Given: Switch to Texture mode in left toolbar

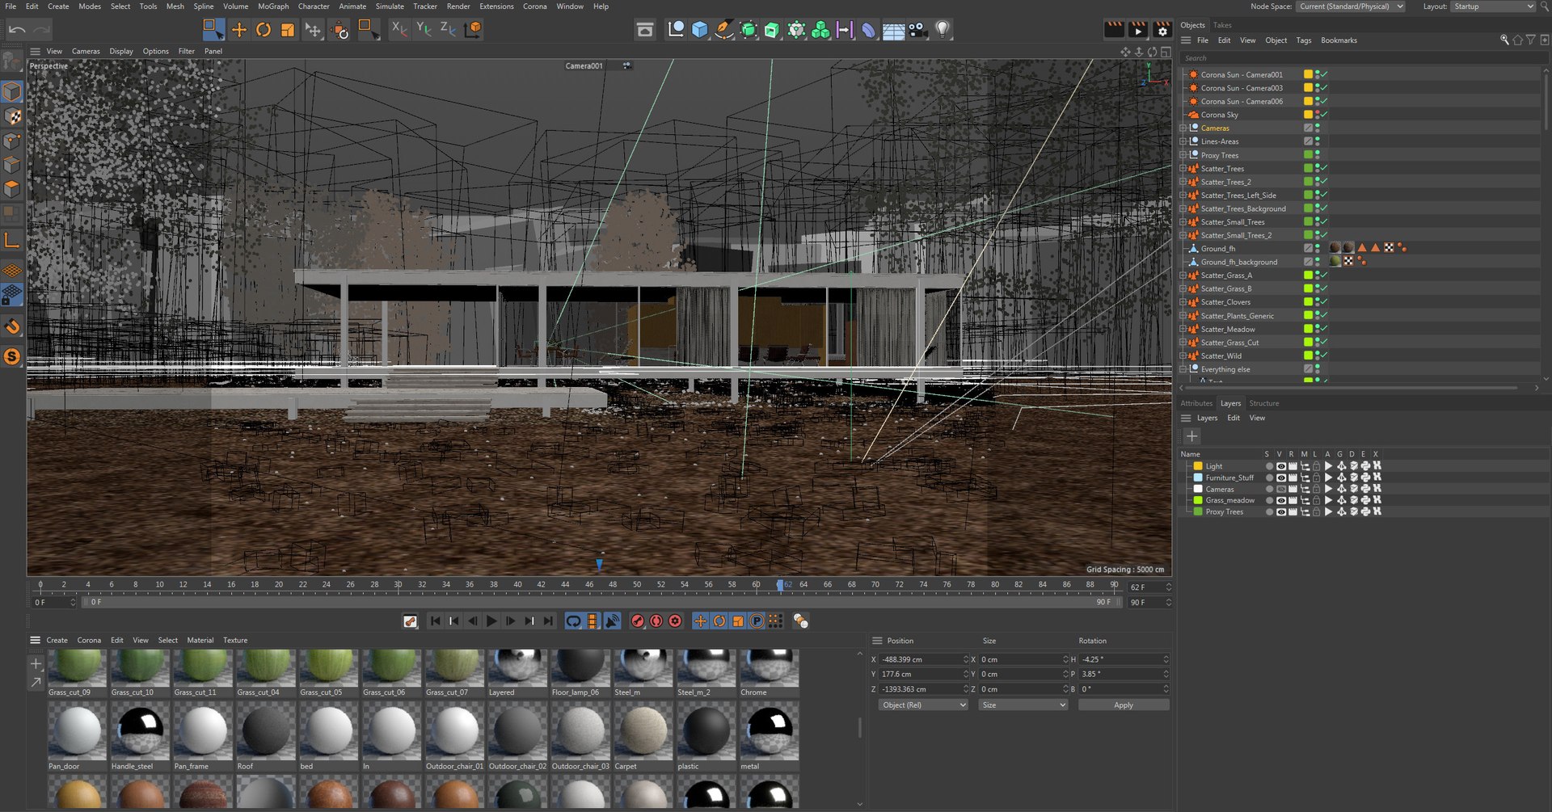Looking at the screenshot, I should 14,116.
